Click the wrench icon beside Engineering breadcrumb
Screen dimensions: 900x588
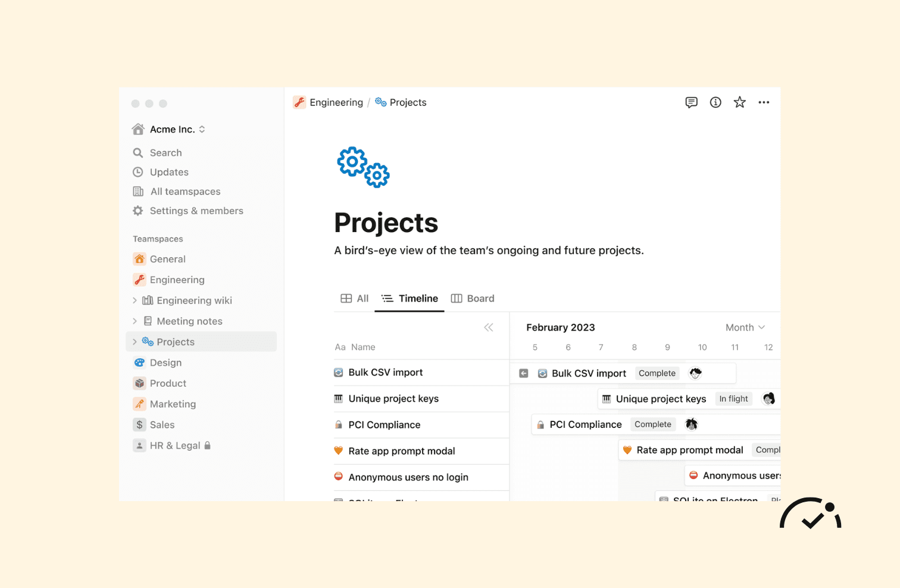pyautogui.click(x=299, y=102)
